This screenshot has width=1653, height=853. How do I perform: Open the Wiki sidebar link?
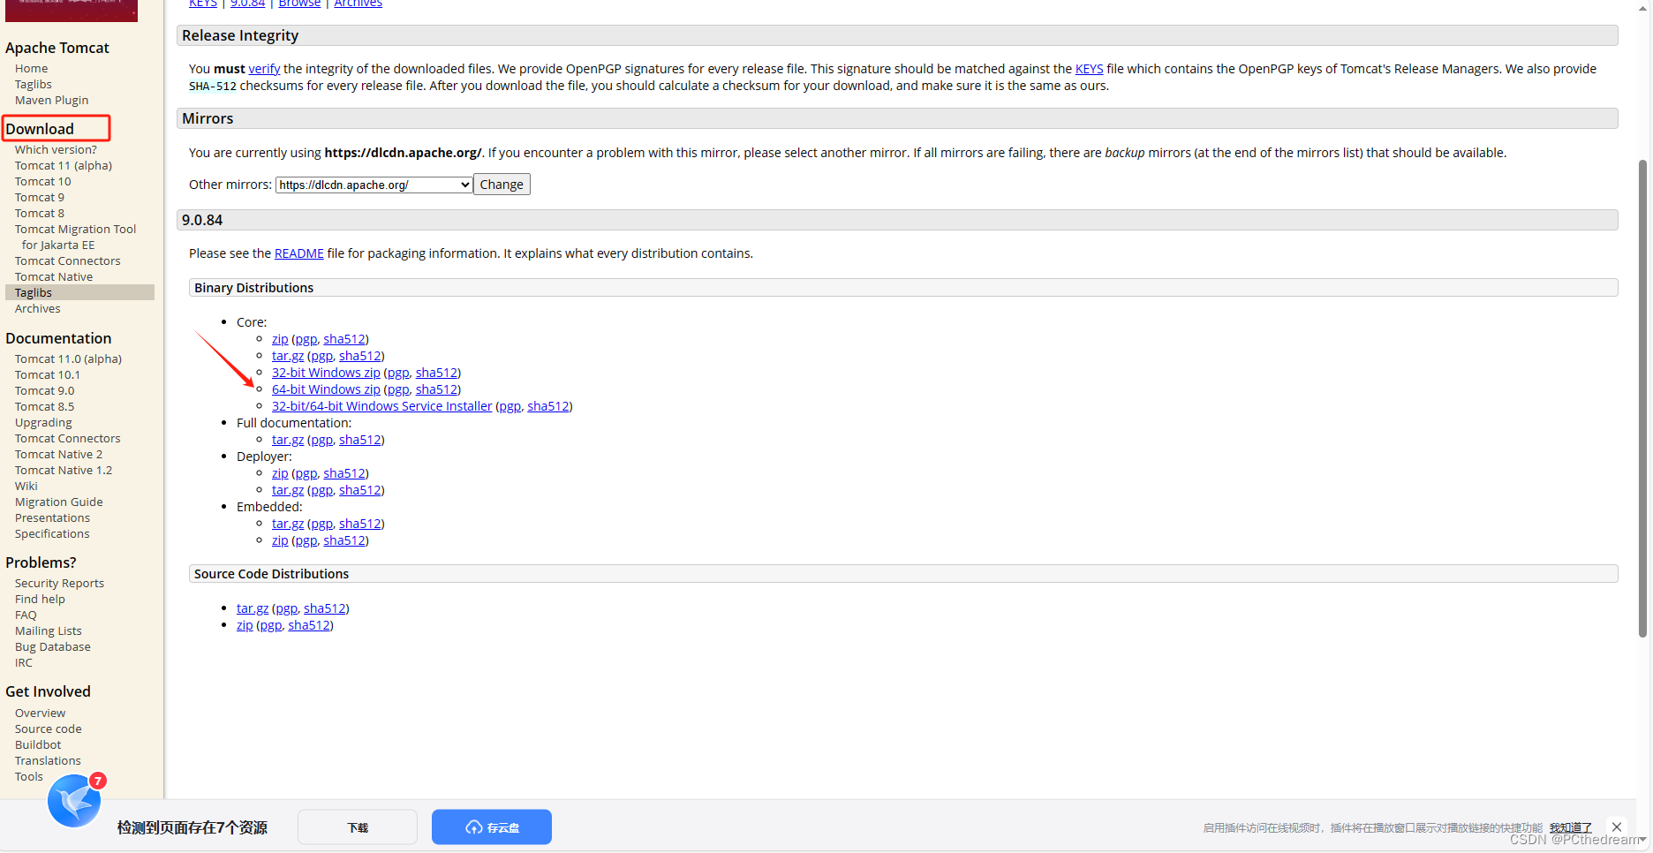click(x=26, y=487)
